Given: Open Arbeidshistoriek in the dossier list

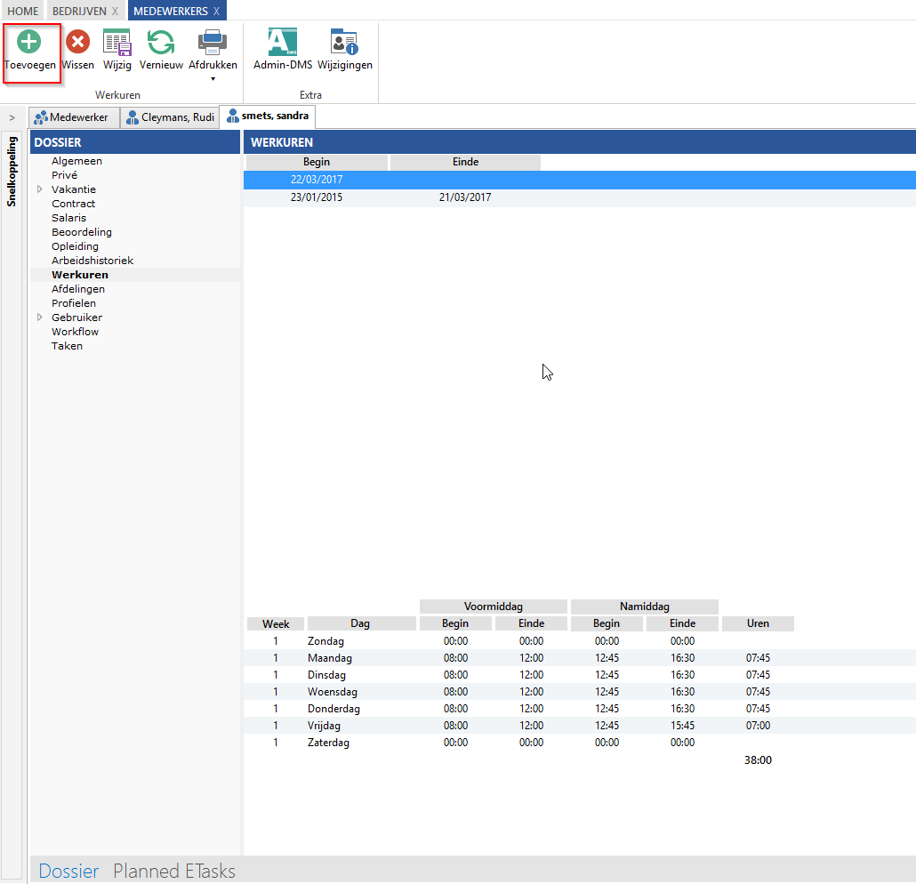Looking at the screenshot, I should 92,261.
